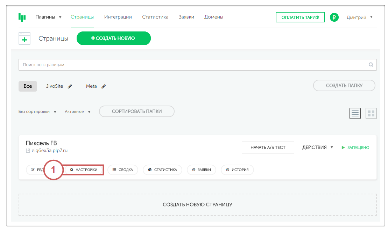The image size is (388, 230).
Task: Expand the Плагины dropdown menu
Action: pos(48,17)
